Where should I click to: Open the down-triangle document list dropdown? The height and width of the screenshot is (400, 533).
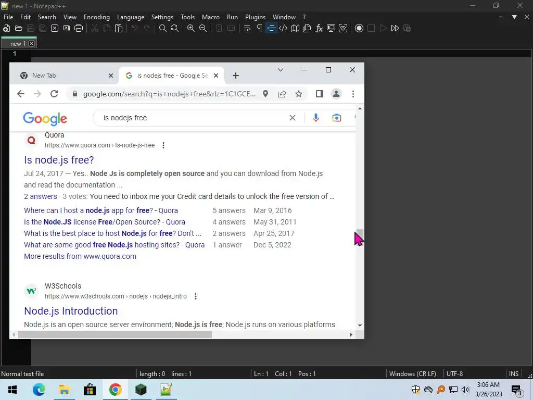click(514, 17)
